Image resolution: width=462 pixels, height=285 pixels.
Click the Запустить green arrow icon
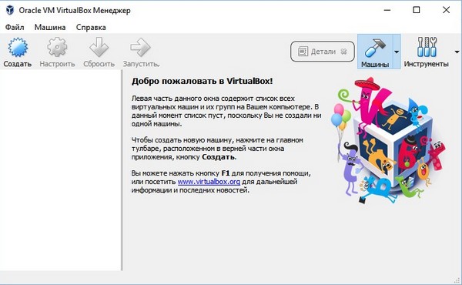[x=140, y=47]
